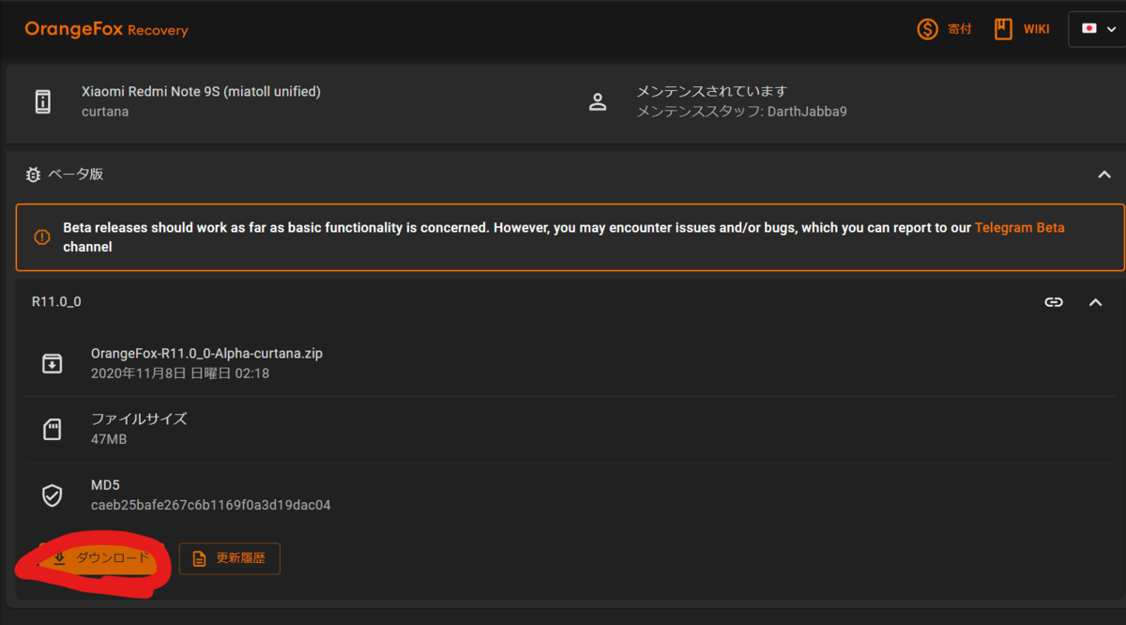Viewport: 1126px width, 625px height.
Task: Click the ベータ版 section title
Action: click(75, 175)
